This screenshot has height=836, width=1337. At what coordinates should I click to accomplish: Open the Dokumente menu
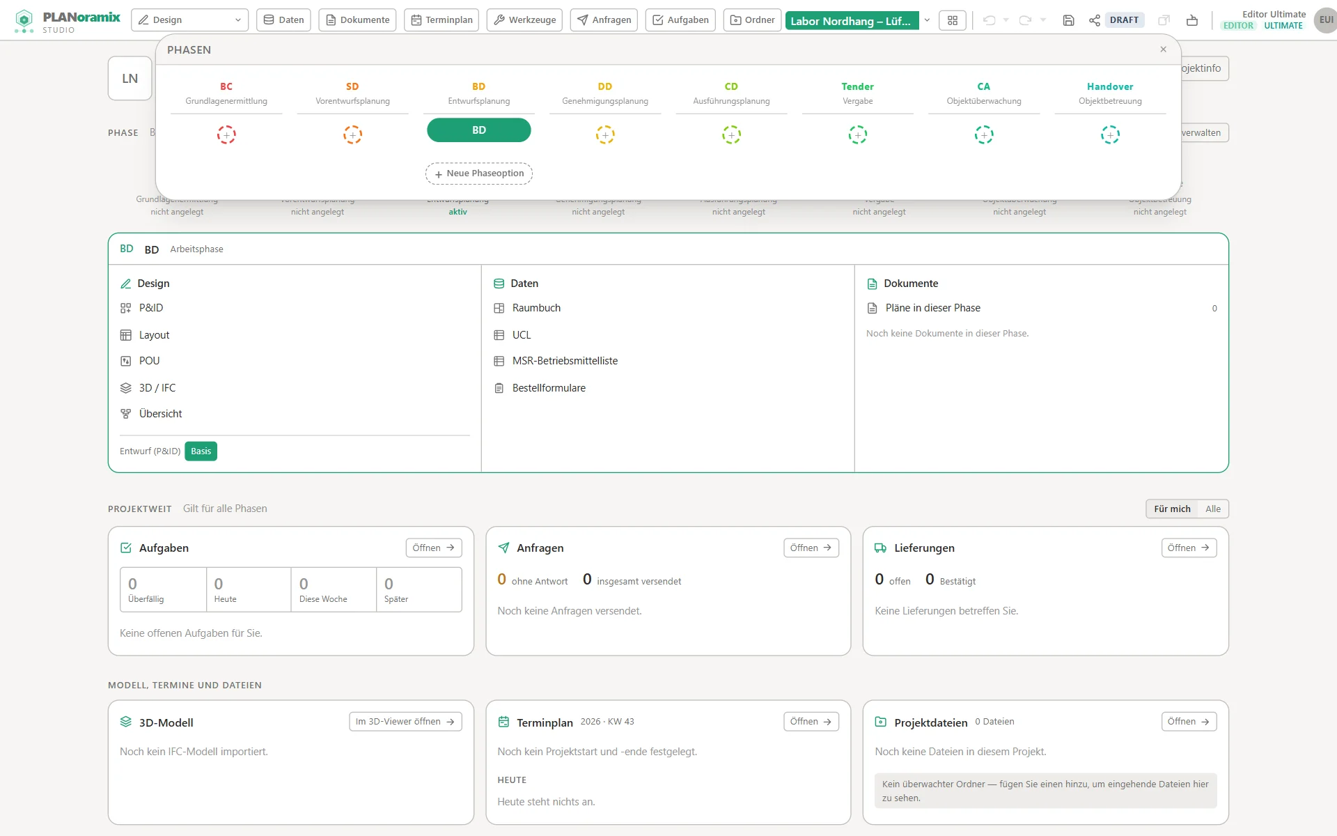pyautogui.click(x=357, y=20)
